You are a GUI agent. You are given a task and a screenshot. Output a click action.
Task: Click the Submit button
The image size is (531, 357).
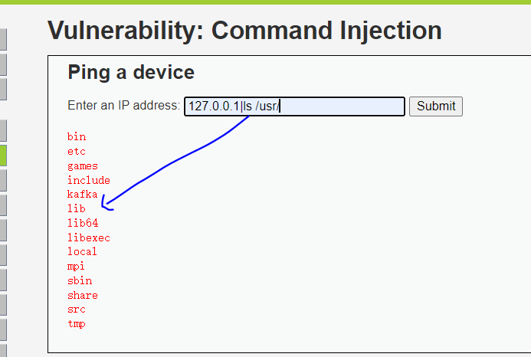pyautogui.click(x=436, y=106)
